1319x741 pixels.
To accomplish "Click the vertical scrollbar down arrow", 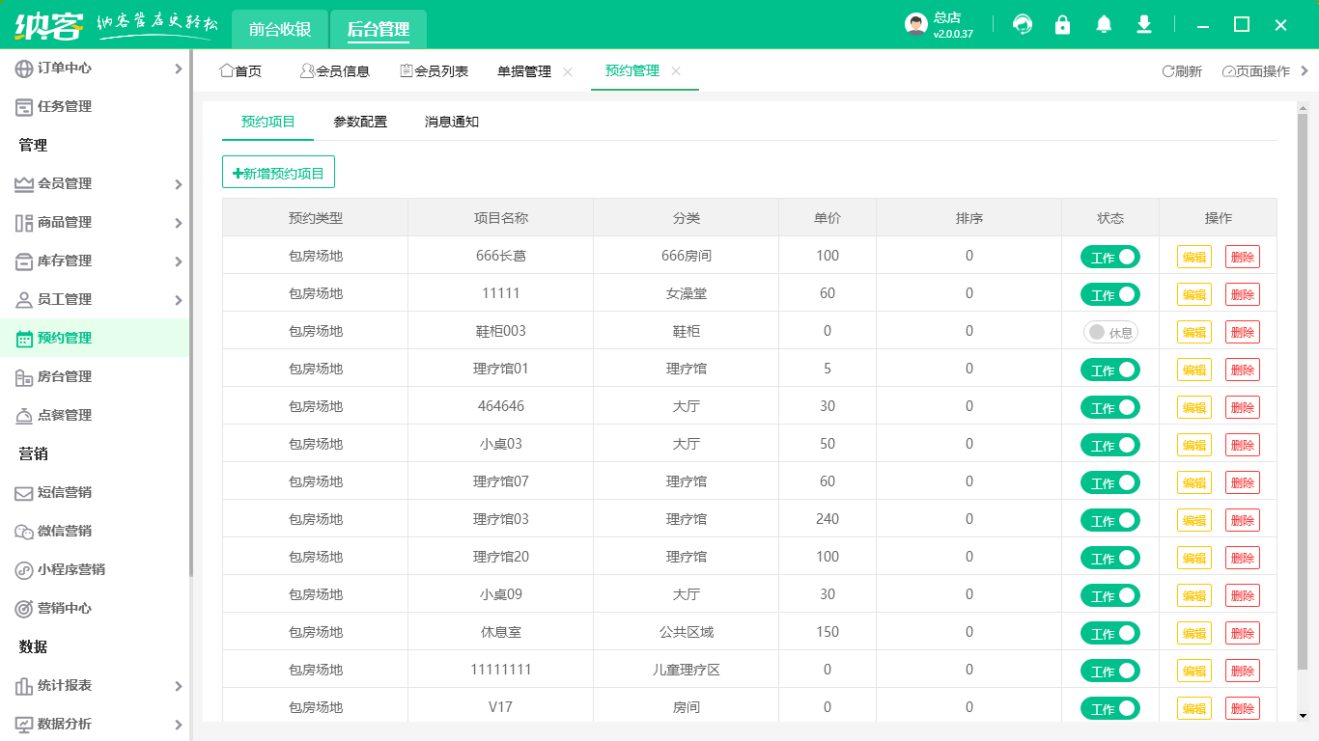I will click(1303, 715).
